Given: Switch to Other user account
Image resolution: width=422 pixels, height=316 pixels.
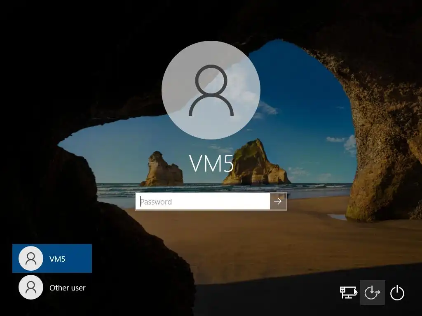Looking at the screenshot, I should click(52, 288).
